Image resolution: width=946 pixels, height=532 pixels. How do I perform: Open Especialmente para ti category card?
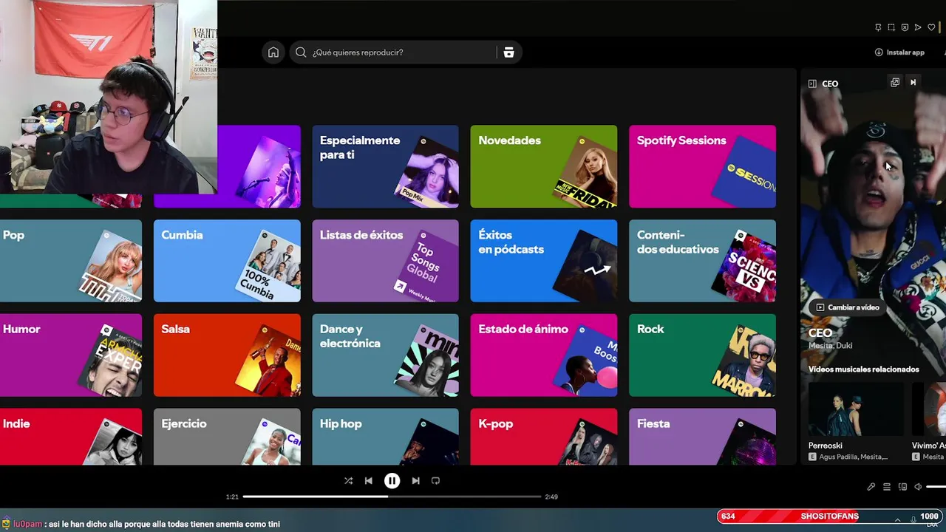pyautogui.click(x=385, y=166)
